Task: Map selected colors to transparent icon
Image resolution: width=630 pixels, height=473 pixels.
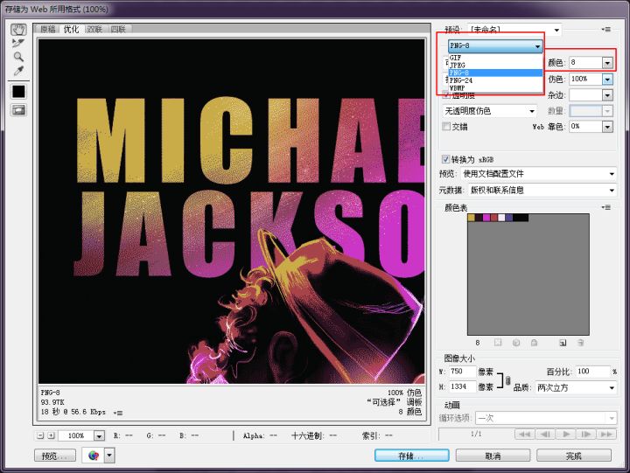Action: click(x=498, y=343)
